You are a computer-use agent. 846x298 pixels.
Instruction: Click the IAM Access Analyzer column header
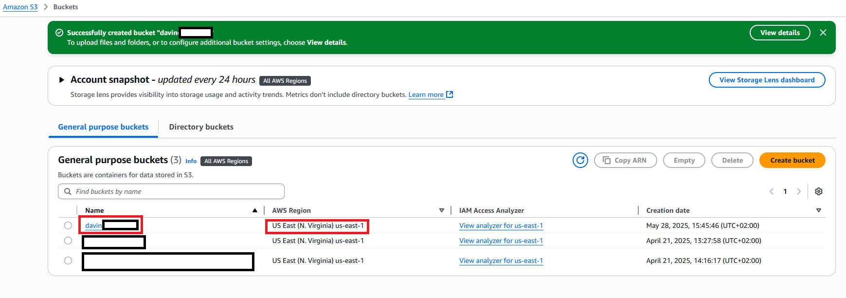click(x=491, y=210)
